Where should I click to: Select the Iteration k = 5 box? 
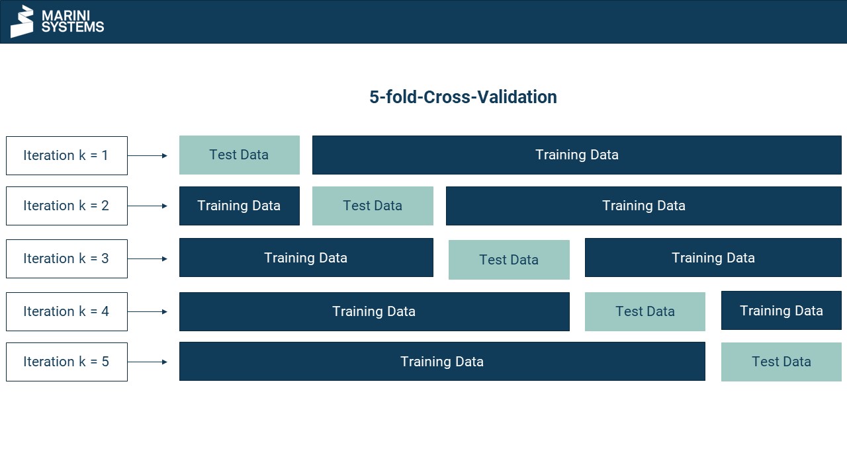(67, 362)
